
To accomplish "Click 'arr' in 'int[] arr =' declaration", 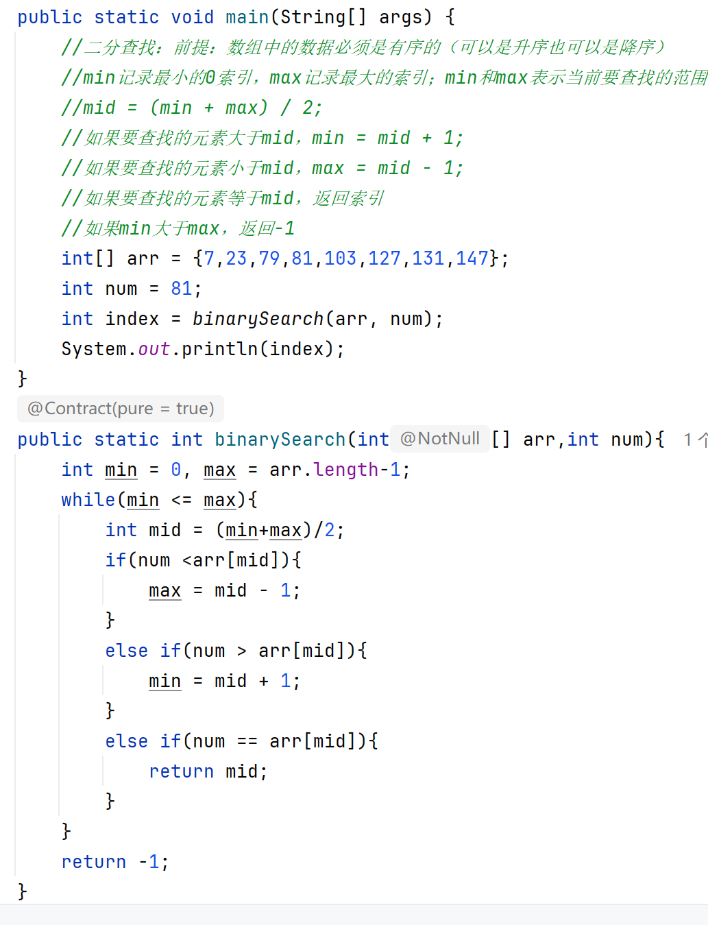I will click(143, 259).
